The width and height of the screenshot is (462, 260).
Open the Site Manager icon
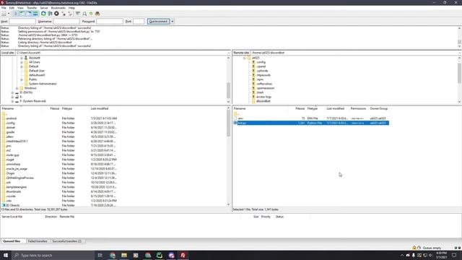pyautogui.click(x=4, y=14)
